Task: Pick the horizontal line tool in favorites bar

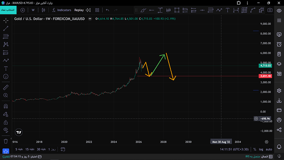Action: click(x=151, y=10)
